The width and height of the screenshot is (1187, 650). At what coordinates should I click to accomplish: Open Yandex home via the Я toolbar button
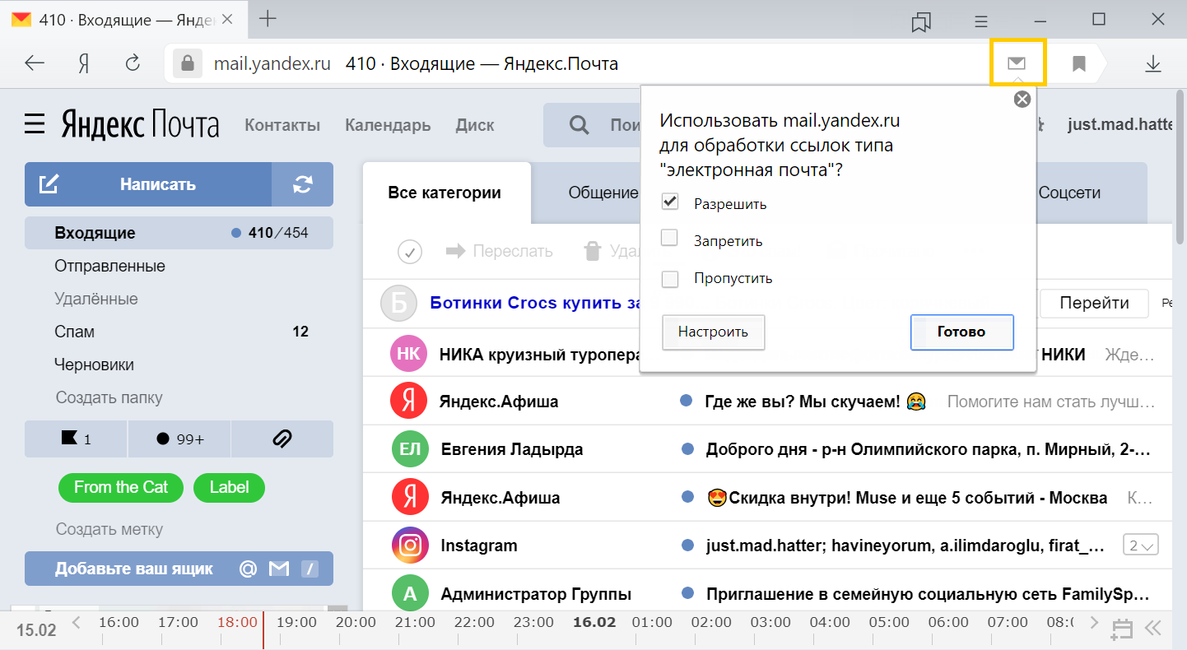[x=83, y=63]
